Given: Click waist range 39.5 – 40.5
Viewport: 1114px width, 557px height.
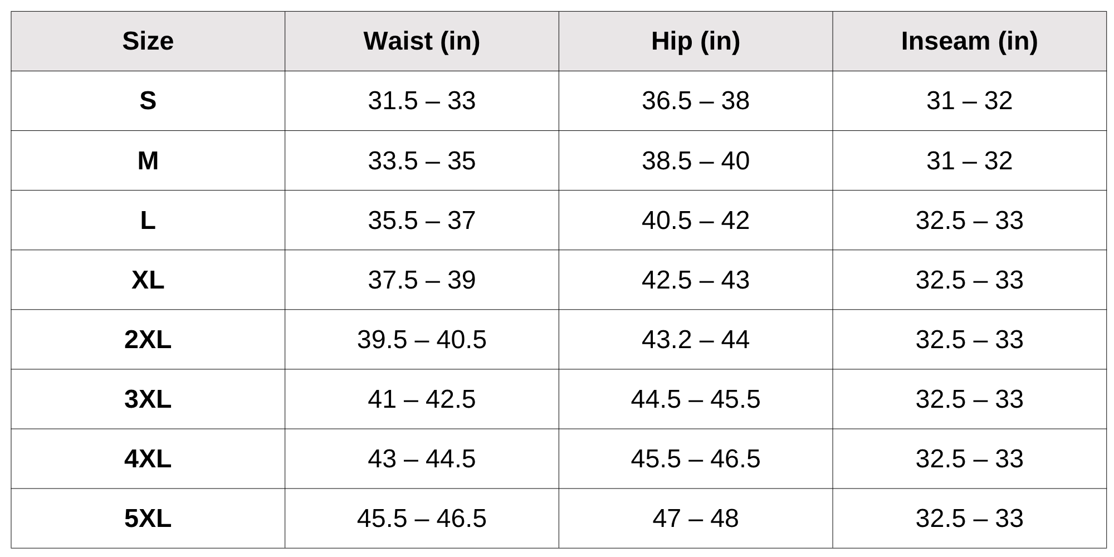Looking at the screenshot, I should coord(422,339).
